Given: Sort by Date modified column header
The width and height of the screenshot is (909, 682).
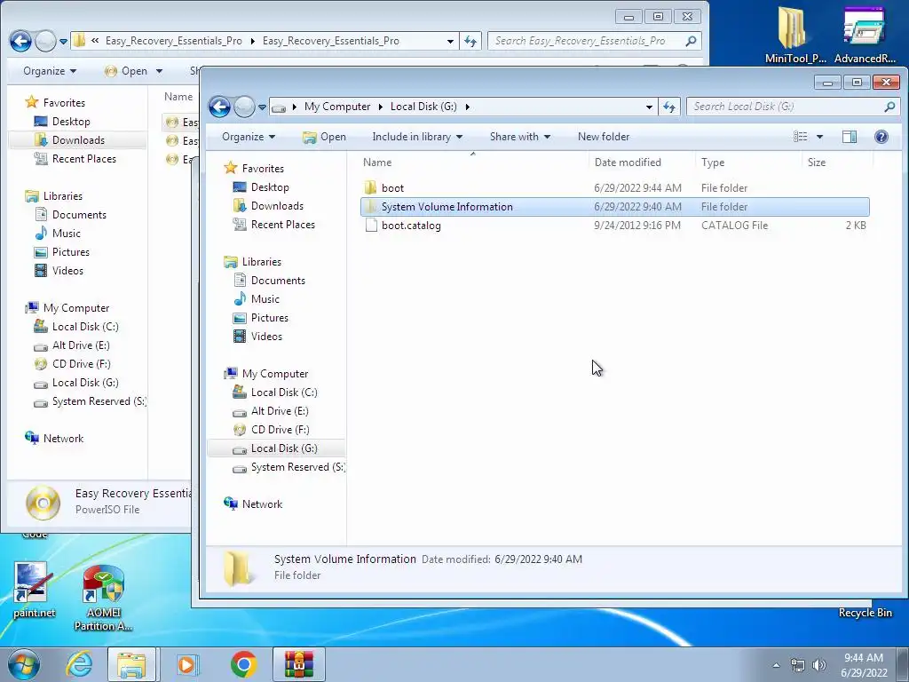Looking at the screenshot, I should [x=643, y=163].
